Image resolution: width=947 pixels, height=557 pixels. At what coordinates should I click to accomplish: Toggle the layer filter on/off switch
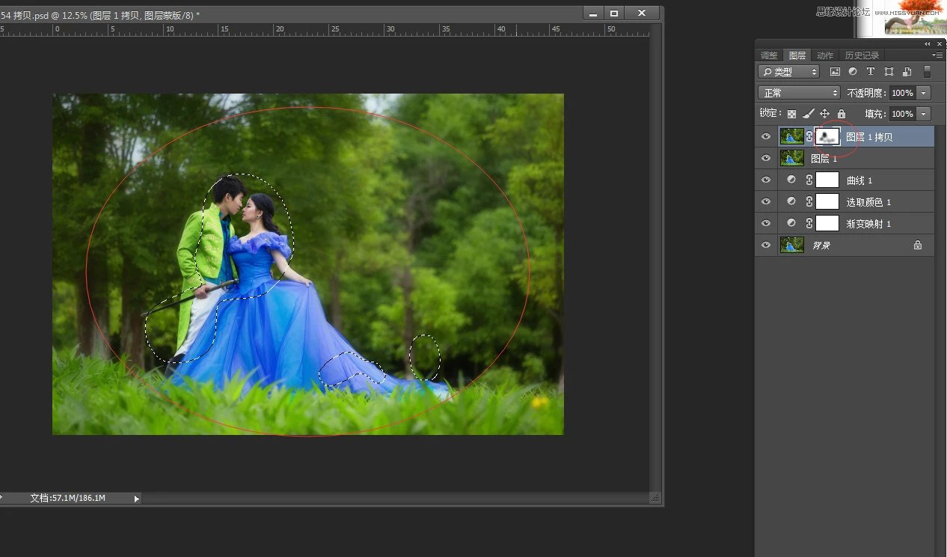[x=927, y=72]
